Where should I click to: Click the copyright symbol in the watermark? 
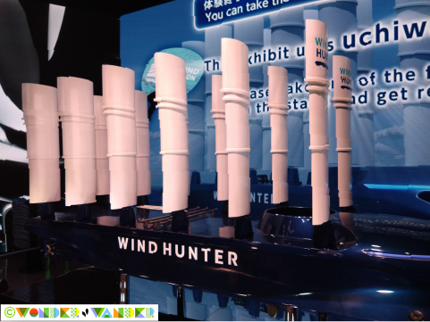pyautogui.click(x=9, y=312)
